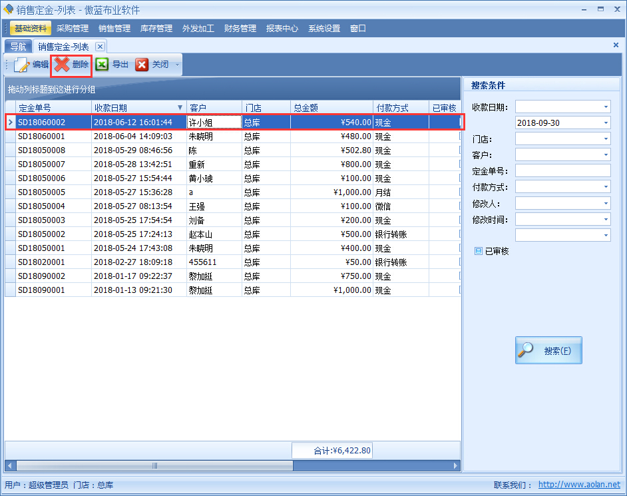Open the 2018-09-30 date dropdown
The width and height of the screenshot is (627, 496).
tap(605, 123)
